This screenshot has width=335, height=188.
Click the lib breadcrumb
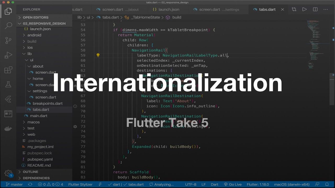[x=80, y=17]
